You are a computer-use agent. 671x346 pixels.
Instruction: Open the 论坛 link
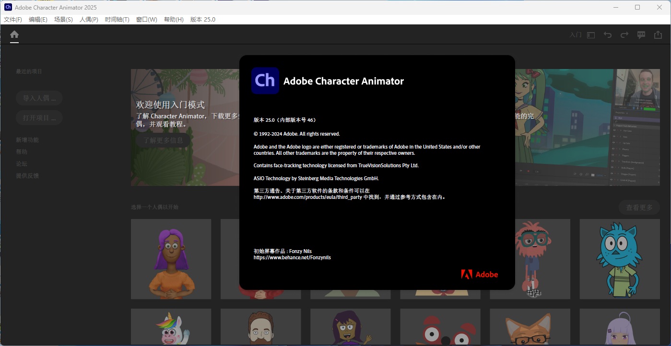[22, 164]
